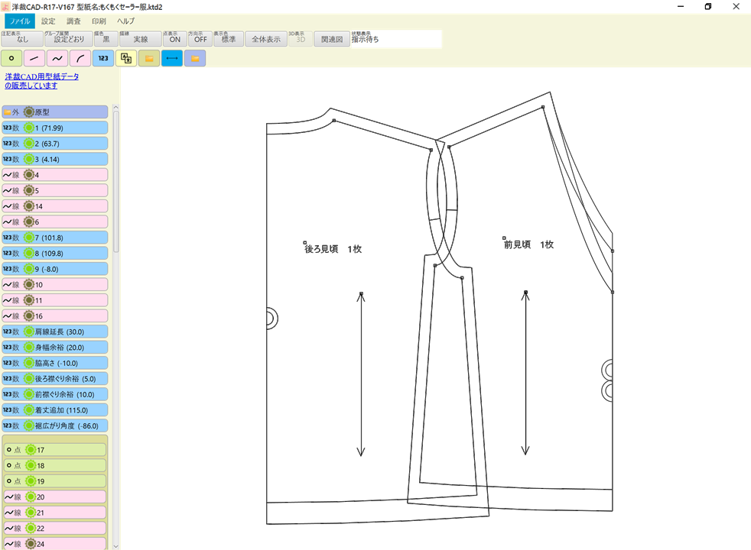Click the 全体表示 fit-all button
751x550 pixels.
[x=266, y=39]
